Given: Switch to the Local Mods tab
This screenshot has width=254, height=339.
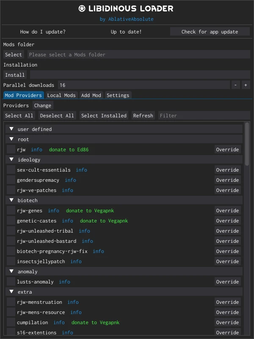Looking at the screenshot, I should point(61,95).
